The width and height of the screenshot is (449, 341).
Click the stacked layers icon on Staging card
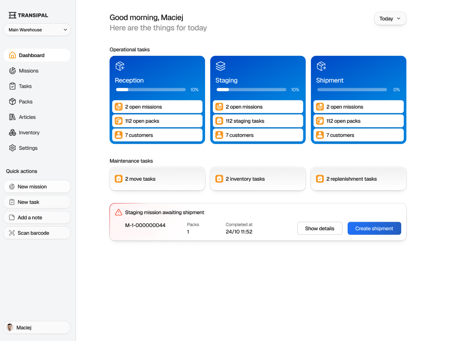[x=220, y=66]
